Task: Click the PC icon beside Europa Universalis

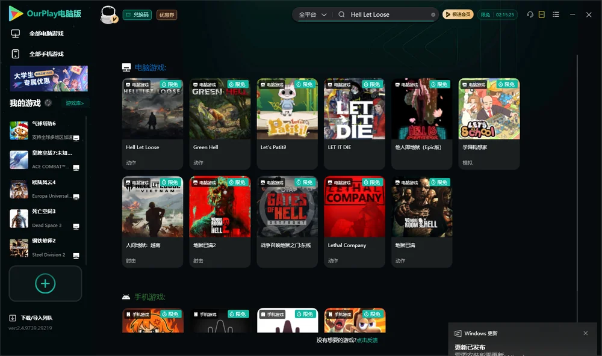Action: click(x=76, y=197)
